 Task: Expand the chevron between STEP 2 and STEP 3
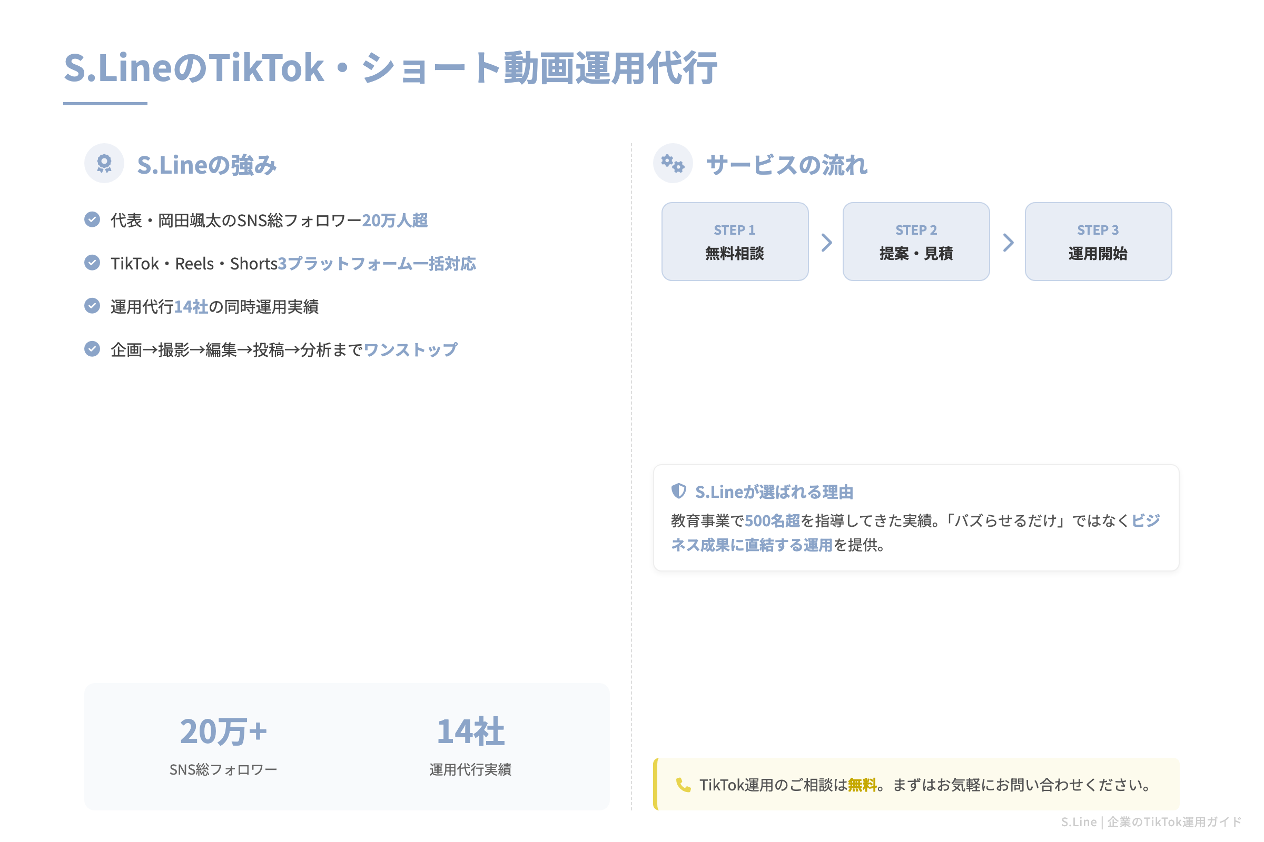(x=1008, y=242)
